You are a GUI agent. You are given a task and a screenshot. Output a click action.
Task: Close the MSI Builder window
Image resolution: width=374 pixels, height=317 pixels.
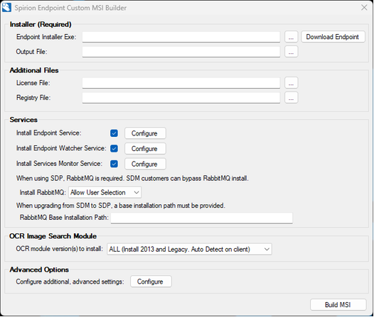click(364, 8)
